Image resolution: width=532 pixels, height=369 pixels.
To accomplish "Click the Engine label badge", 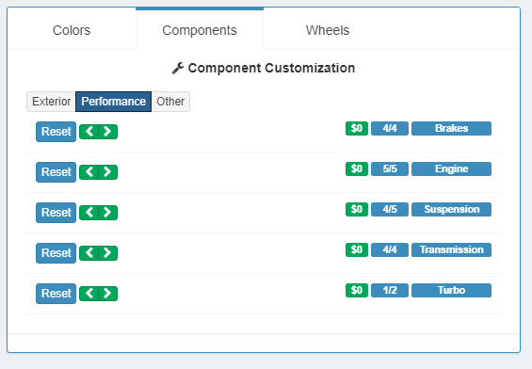I will 451,168.
